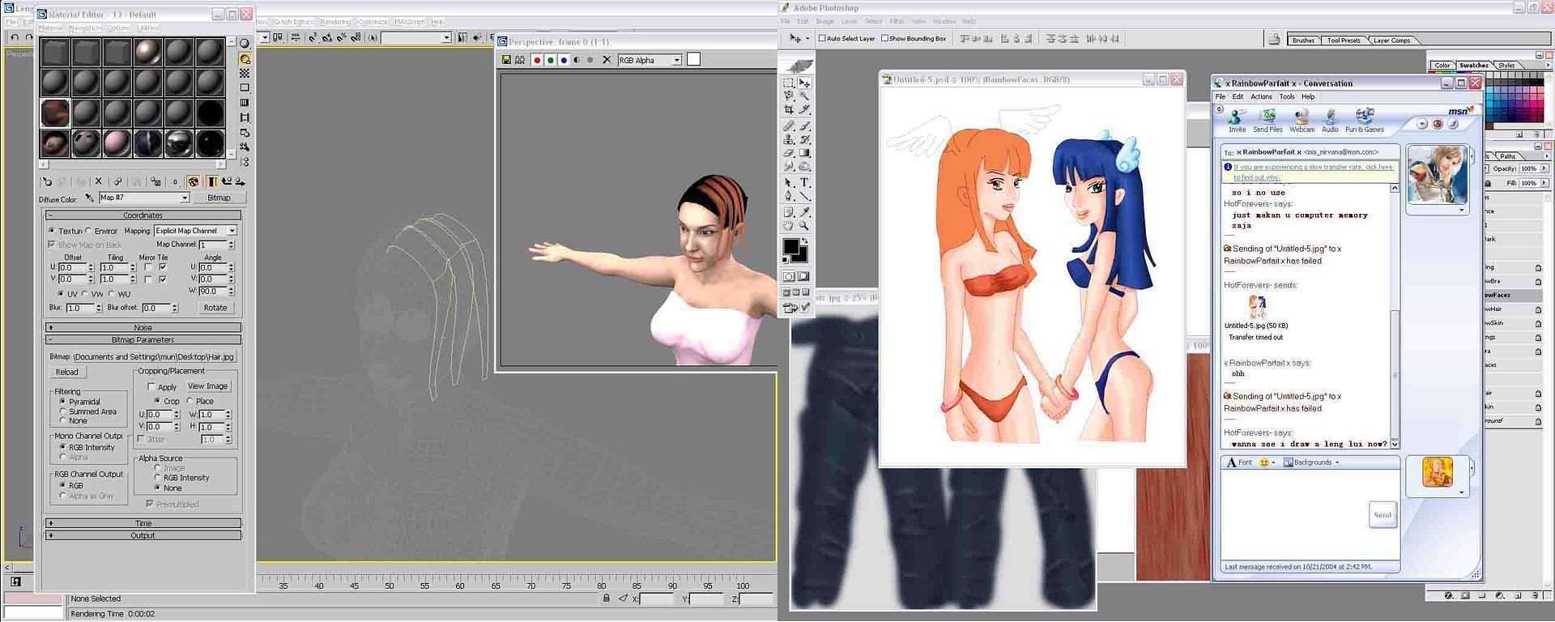Open the Navigation menu in Material Editor

[85, 28]
